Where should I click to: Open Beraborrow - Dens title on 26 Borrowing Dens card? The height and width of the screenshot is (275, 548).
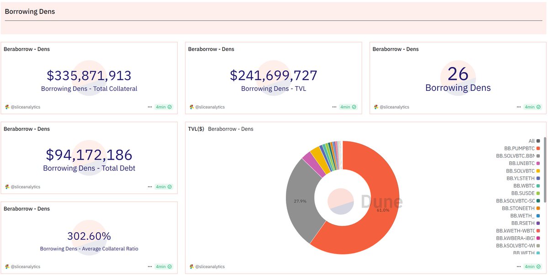point(395,49)
